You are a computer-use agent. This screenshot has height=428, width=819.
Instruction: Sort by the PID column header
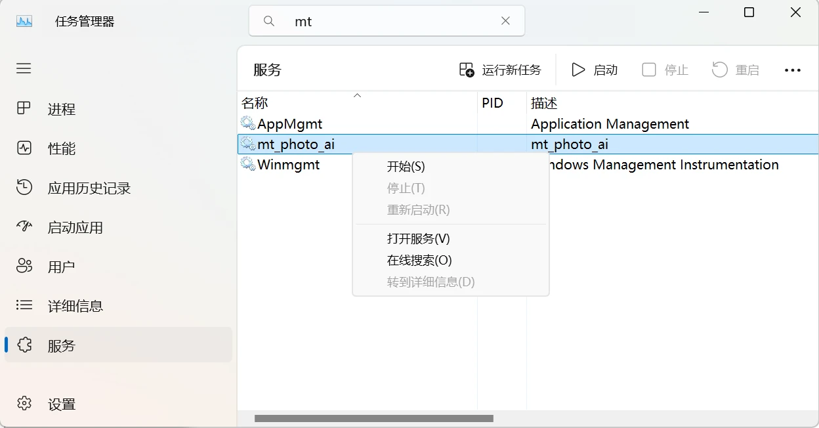click(x=492, y=103)
